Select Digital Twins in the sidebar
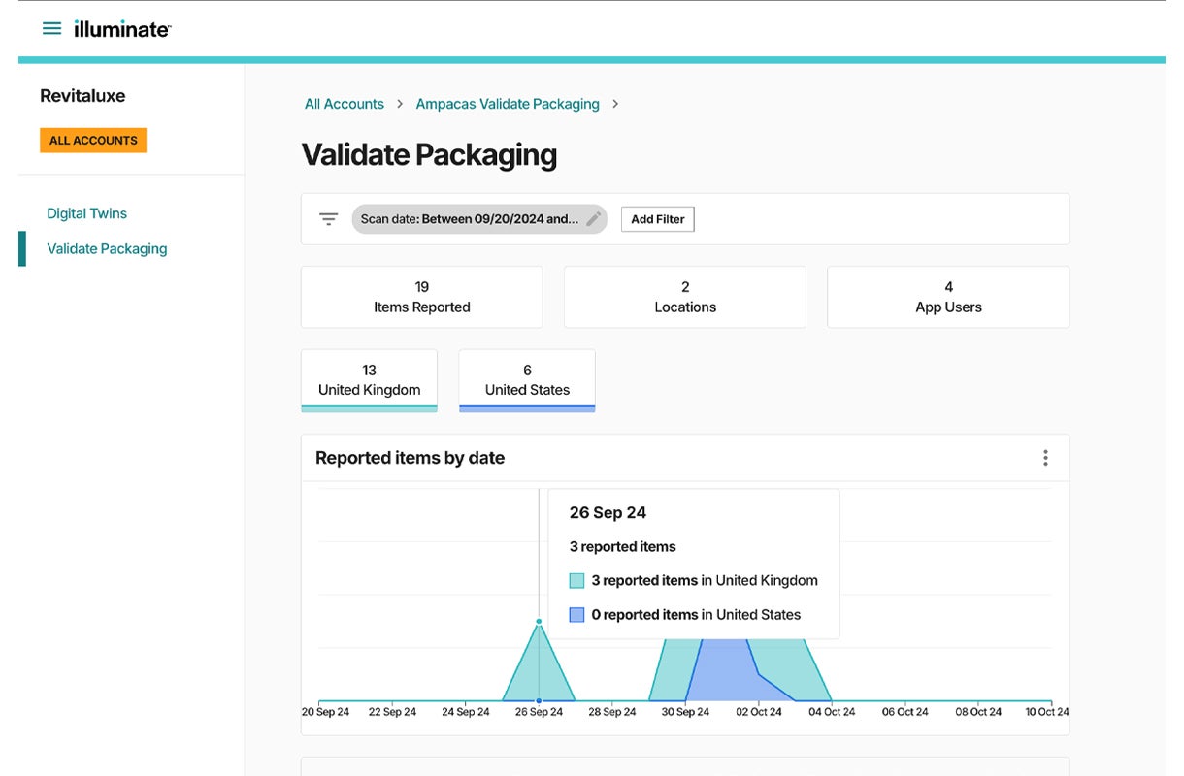1184x776 pixels. pyautogui.click(x=85, y=213)
